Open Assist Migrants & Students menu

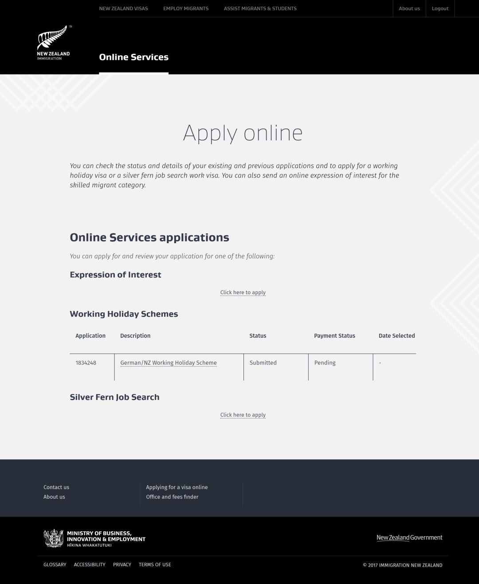click(260, 8)
